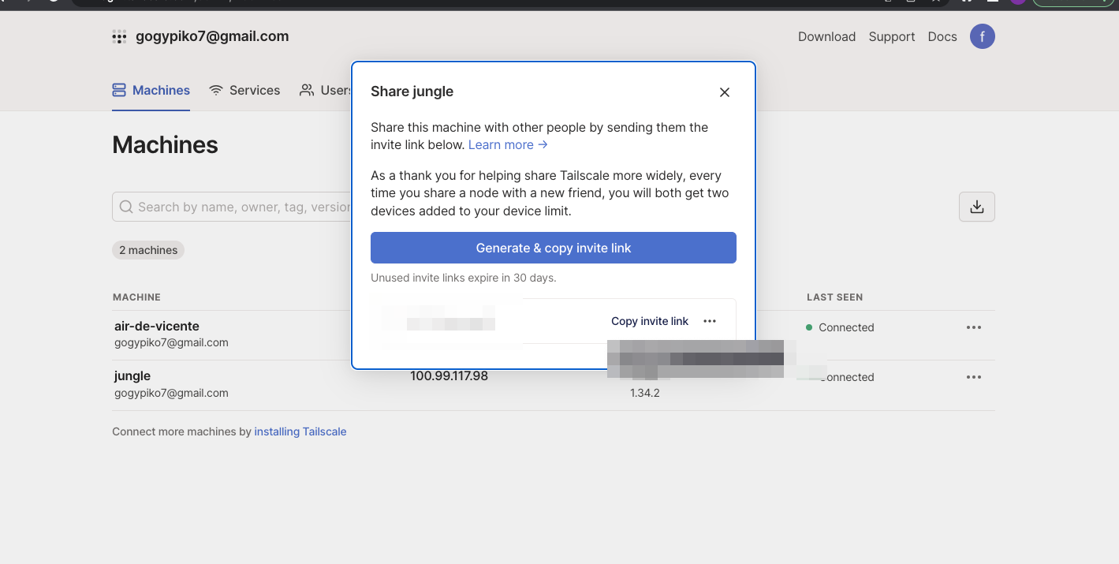The height and width of the screenshot is (564, 1119).
Task: Click Generate & copy invite link button
Action: [553, 248]
